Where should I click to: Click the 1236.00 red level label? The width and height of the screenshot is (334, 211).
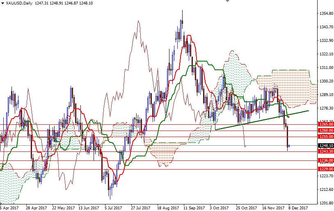tap(325, 161)
